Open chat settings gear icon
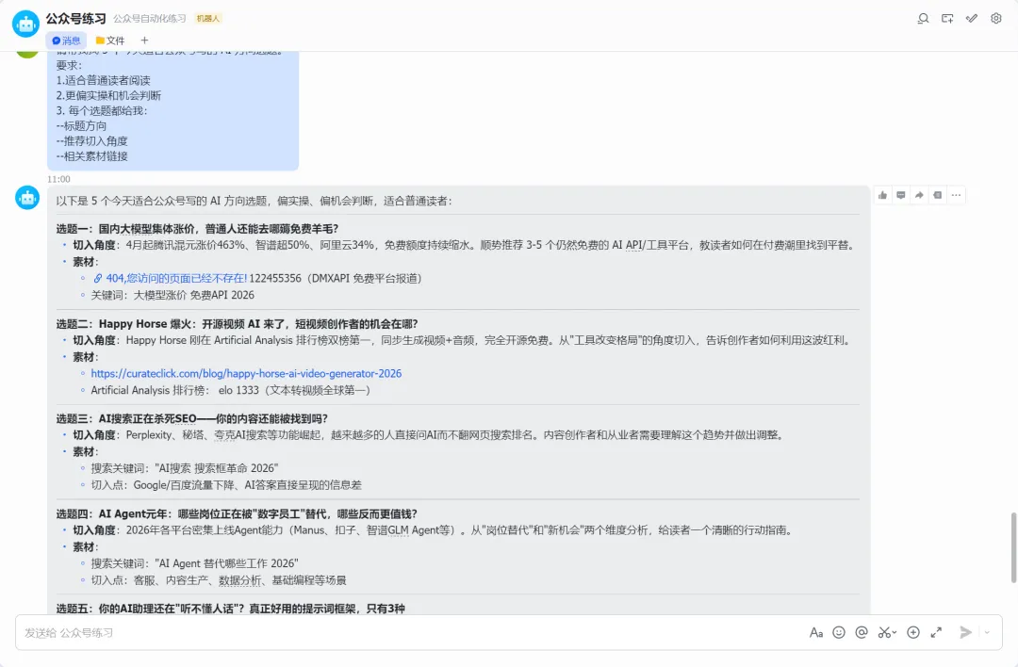The image size is (1018, 667). pyautogui.click(x=996, y=19)
